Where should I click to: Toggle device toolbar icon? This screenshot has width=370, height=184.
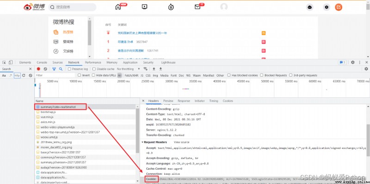click(10, 62)
